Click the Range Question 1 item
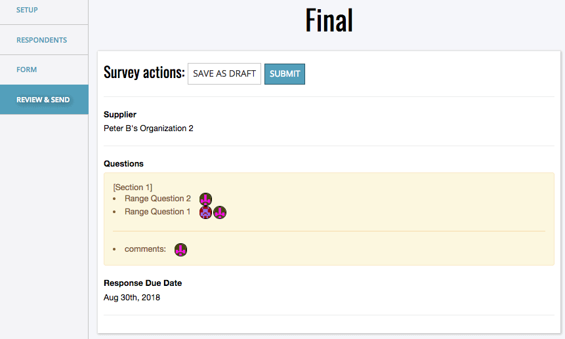Image resolution: width=565 pixels, height=339 pixels. click(x=157, y=212)
